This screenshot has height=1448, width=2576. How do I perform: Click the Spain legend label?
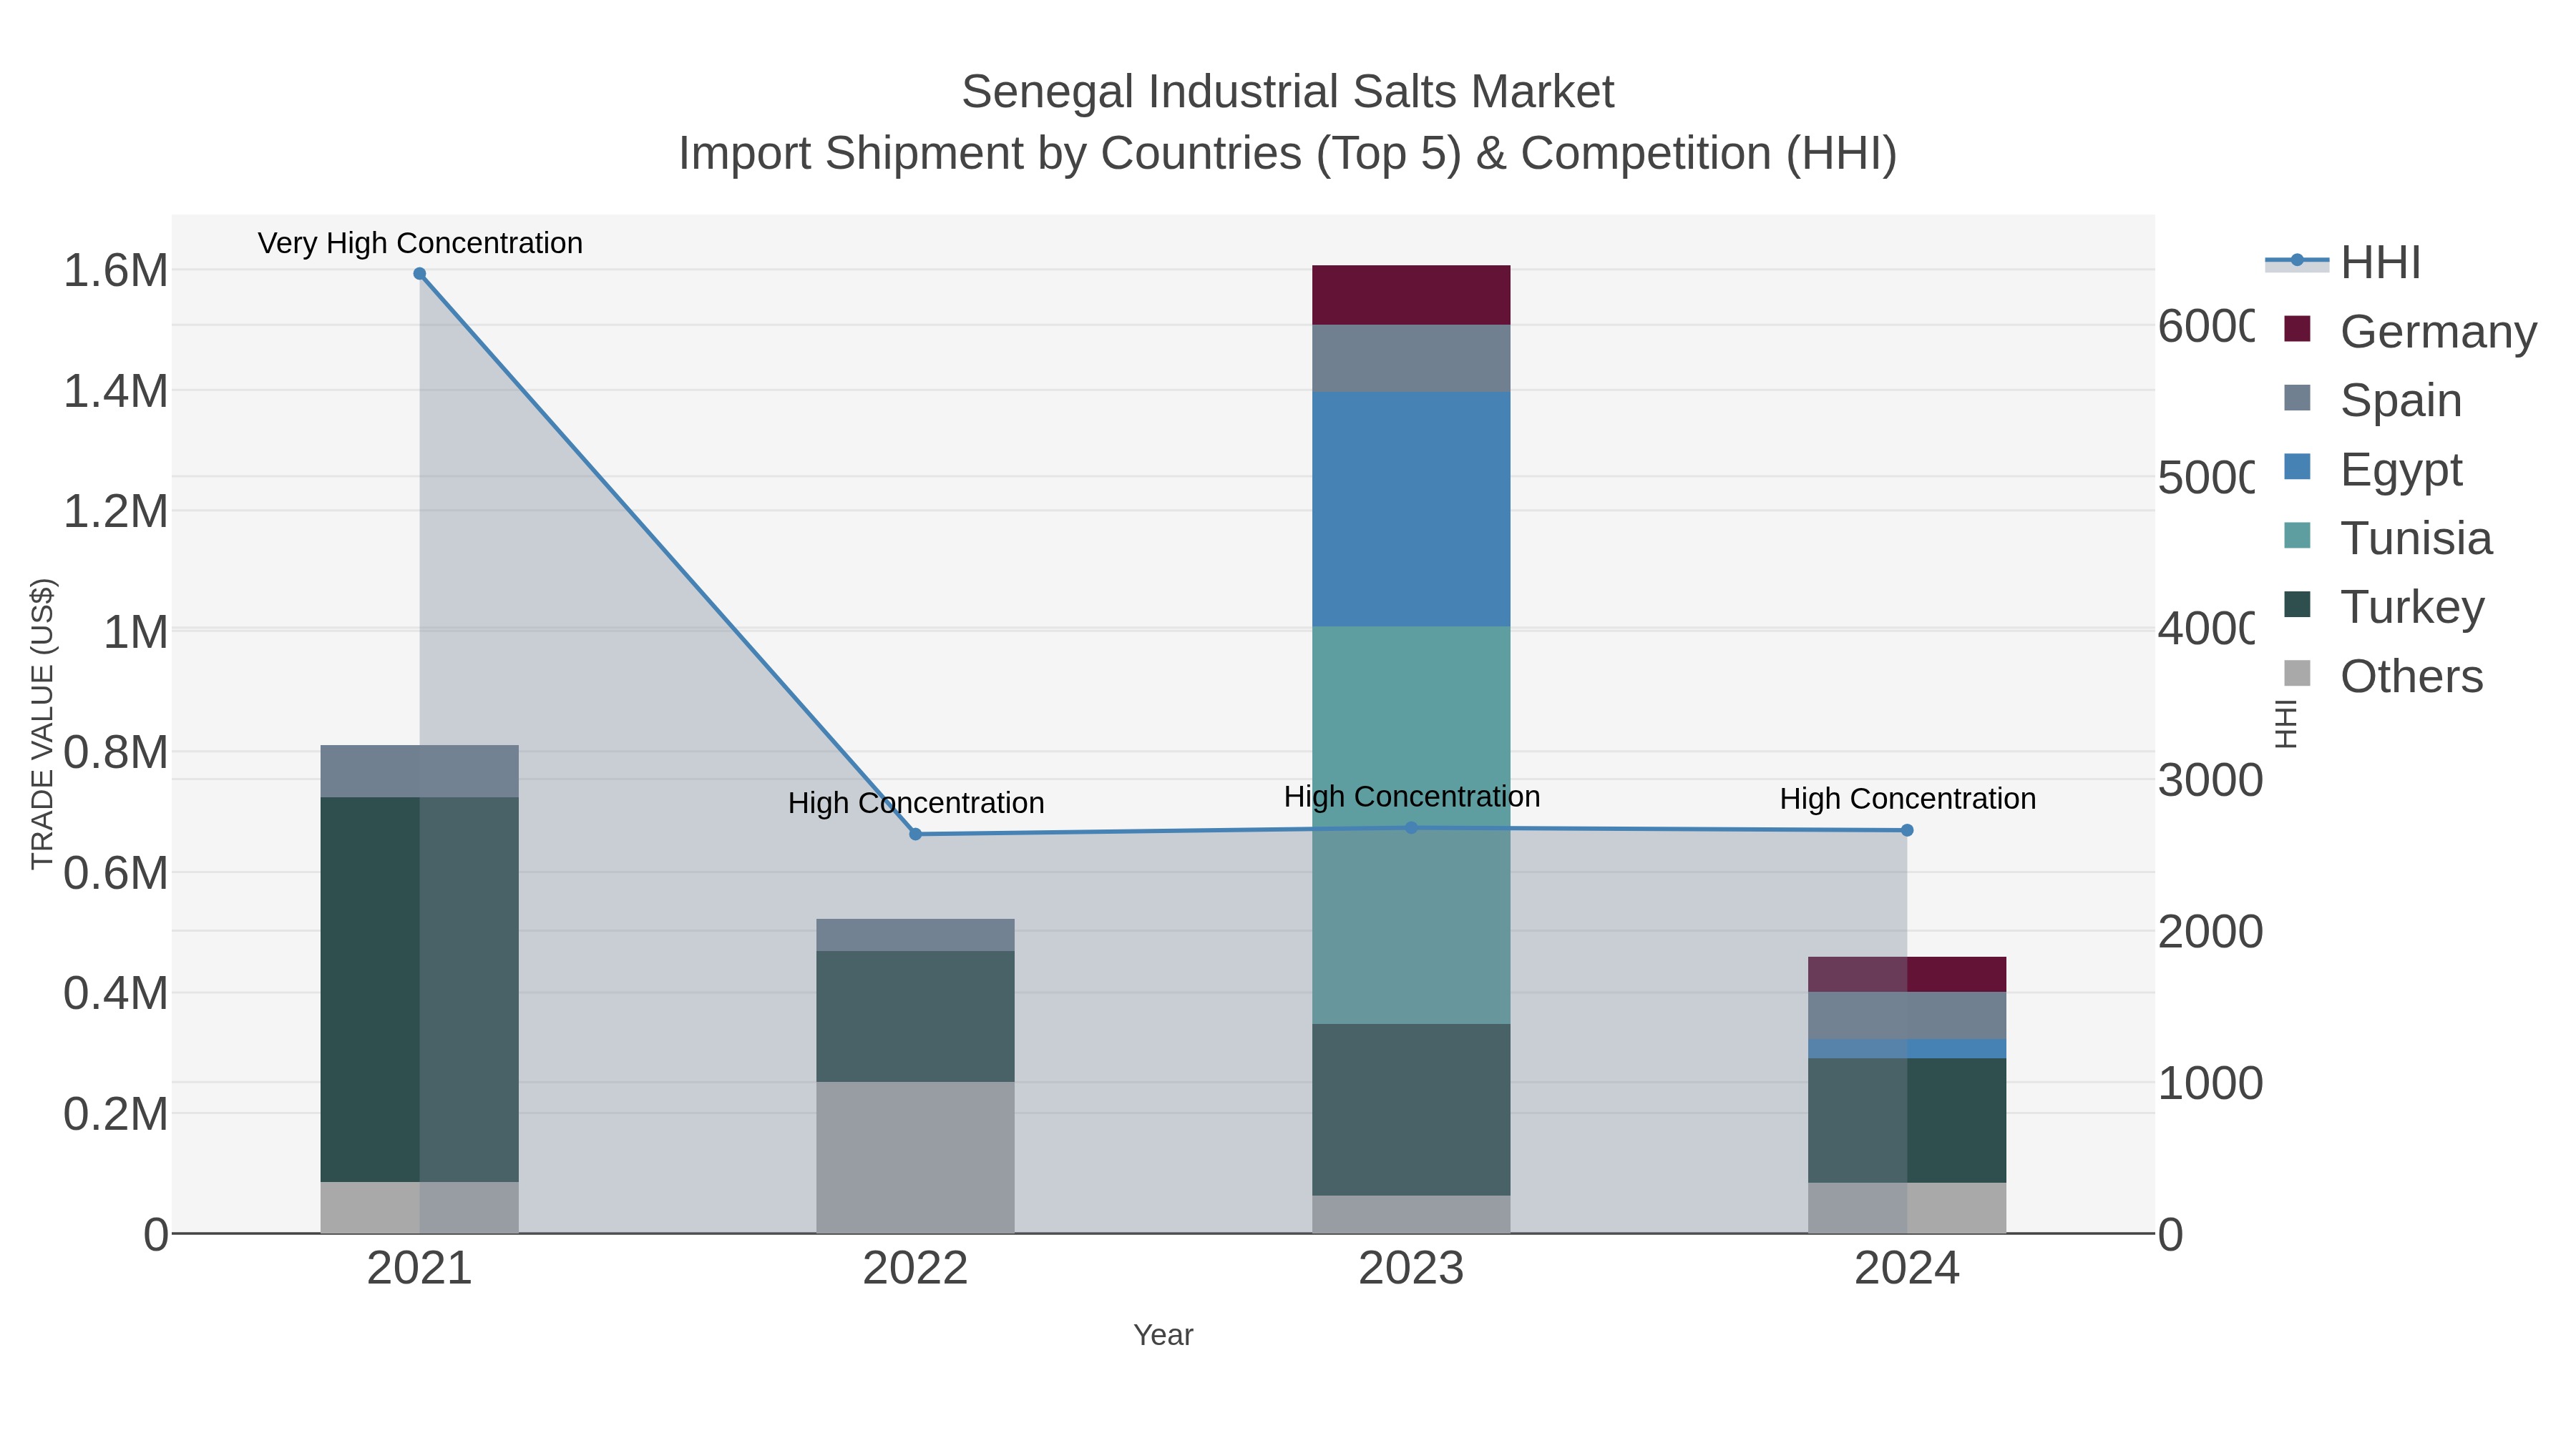click(x=2401, y=400)
